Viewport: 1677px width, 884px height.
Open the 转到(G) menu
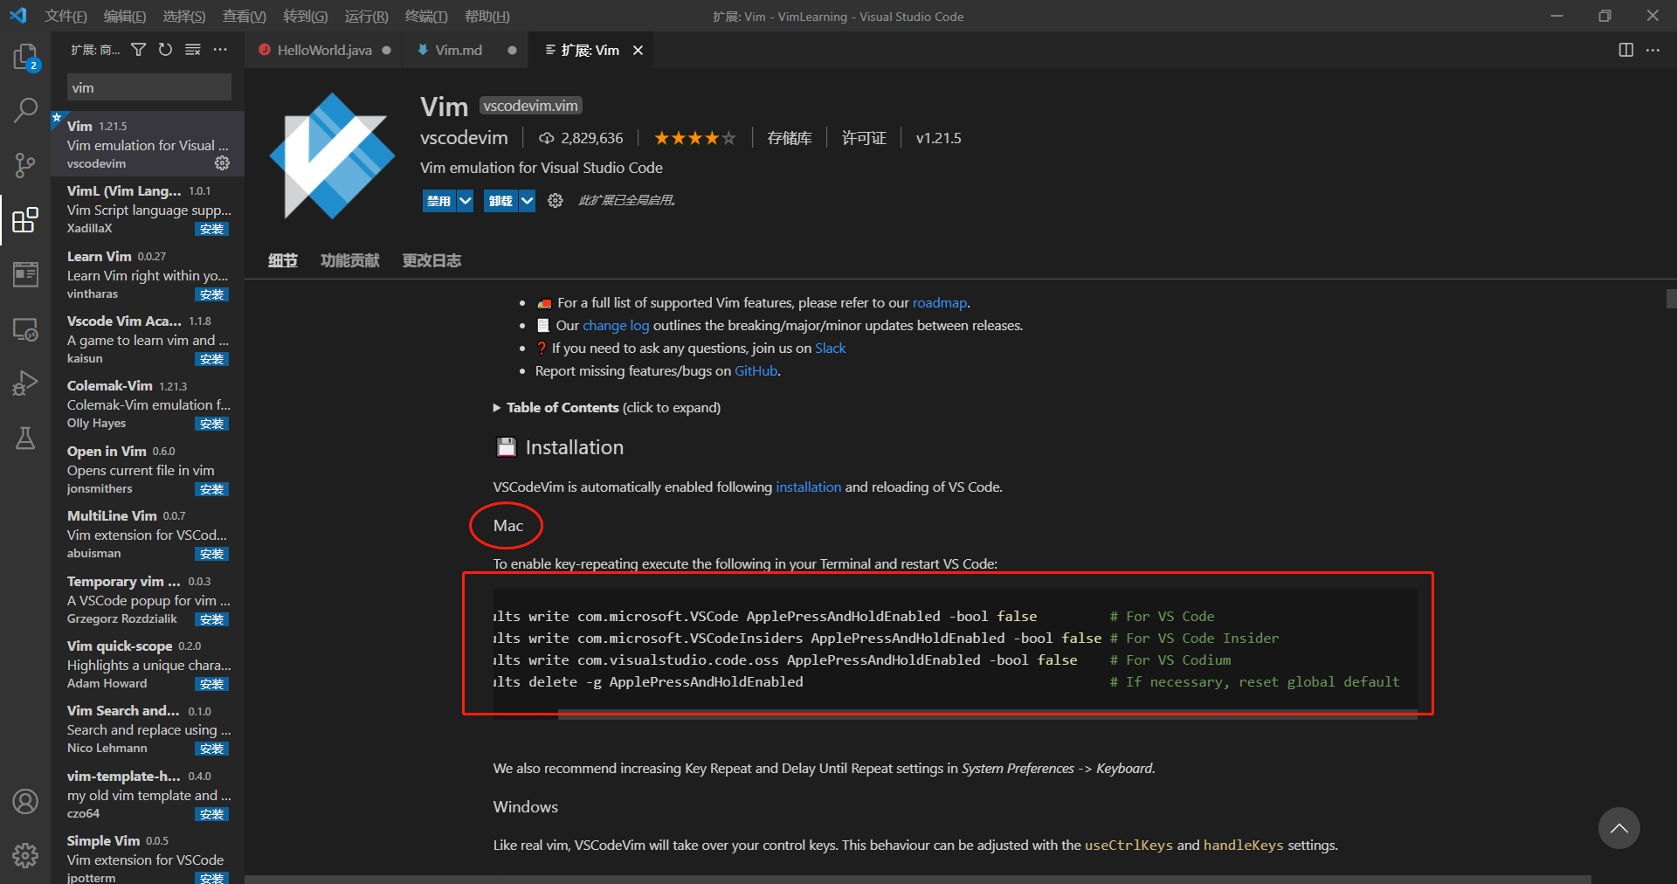[x=306, y=17]
